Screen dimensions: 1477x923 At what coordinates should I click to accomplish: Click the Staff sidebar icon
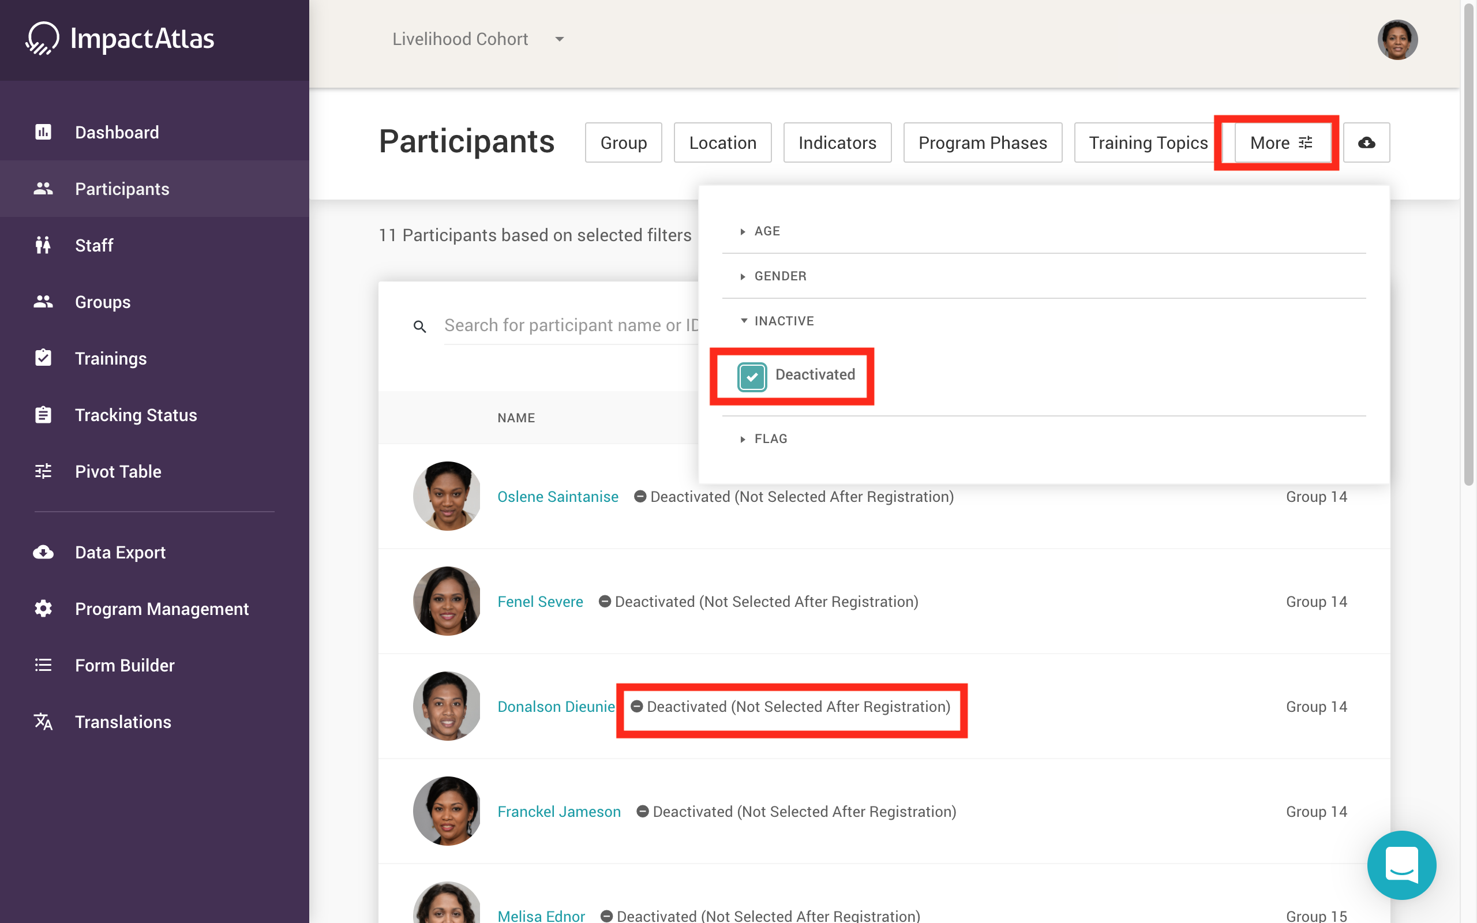pos(43,245)
